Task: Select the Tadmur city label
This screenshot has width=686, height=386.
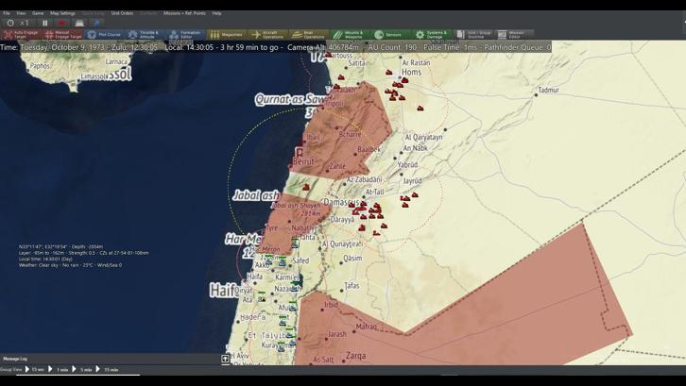Action: click(549, 90)
